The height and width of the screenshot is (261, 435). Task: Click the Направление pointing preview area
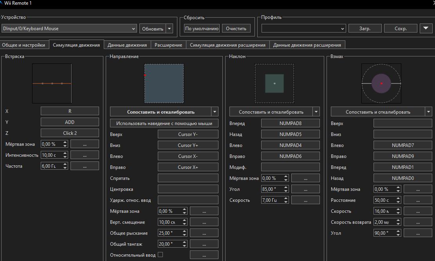click(164, 83)
